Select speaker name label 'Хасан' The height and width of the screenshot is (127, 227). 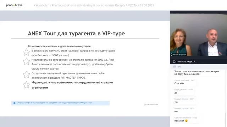pos(179,55)
